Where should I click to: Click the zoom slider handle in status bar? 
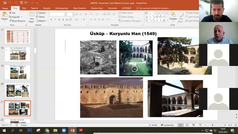(212, 125)
